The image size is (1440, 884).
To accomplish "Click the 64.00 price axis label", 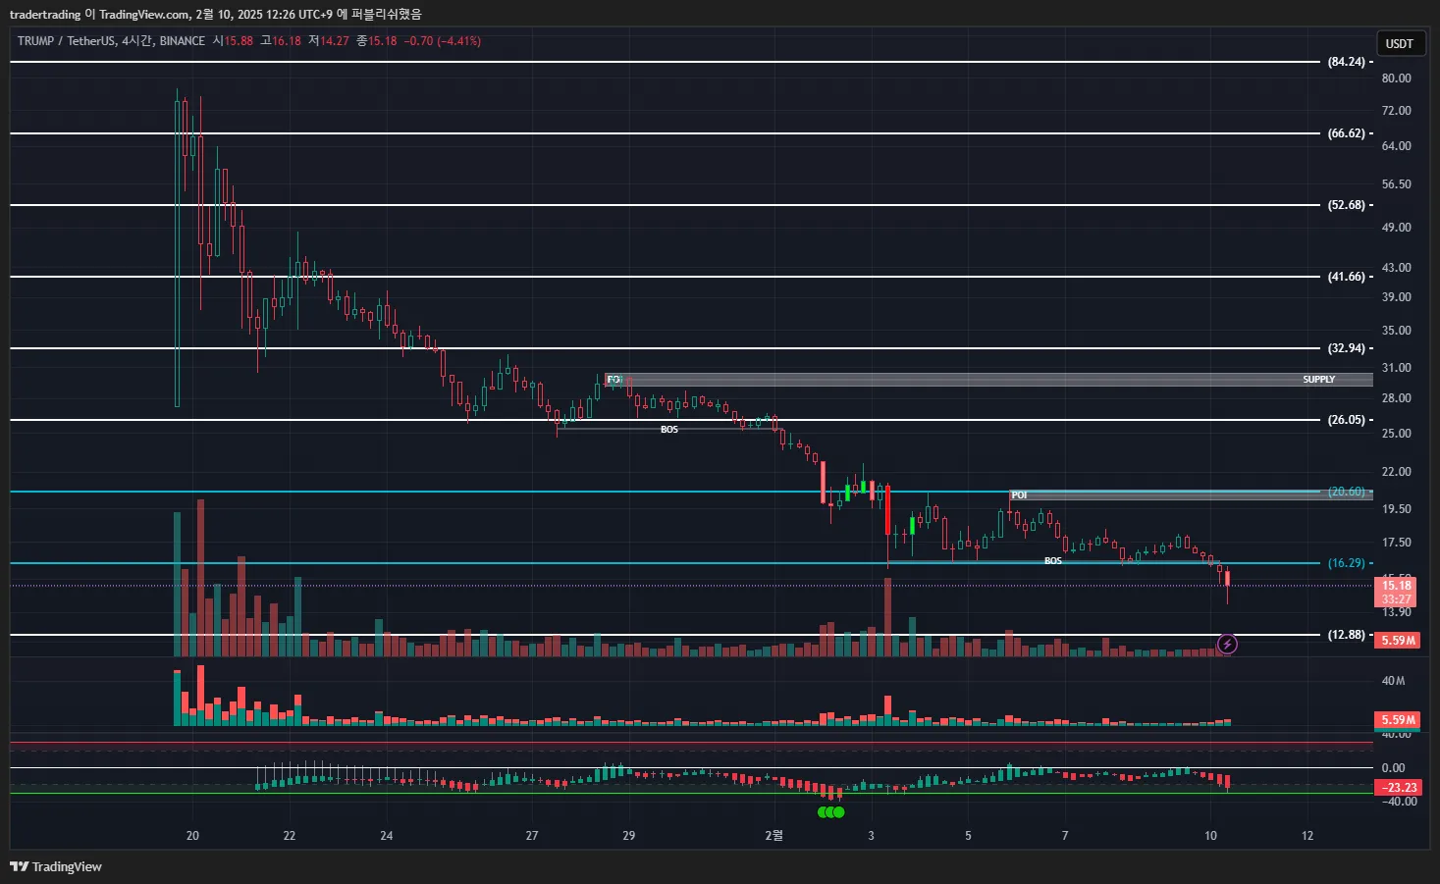I will pos(1396,146).
